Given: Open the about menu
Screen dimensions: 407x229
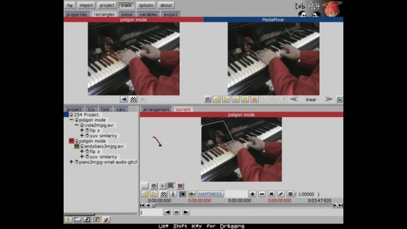Looking at the screenshot, I should [x=166, y=5].
